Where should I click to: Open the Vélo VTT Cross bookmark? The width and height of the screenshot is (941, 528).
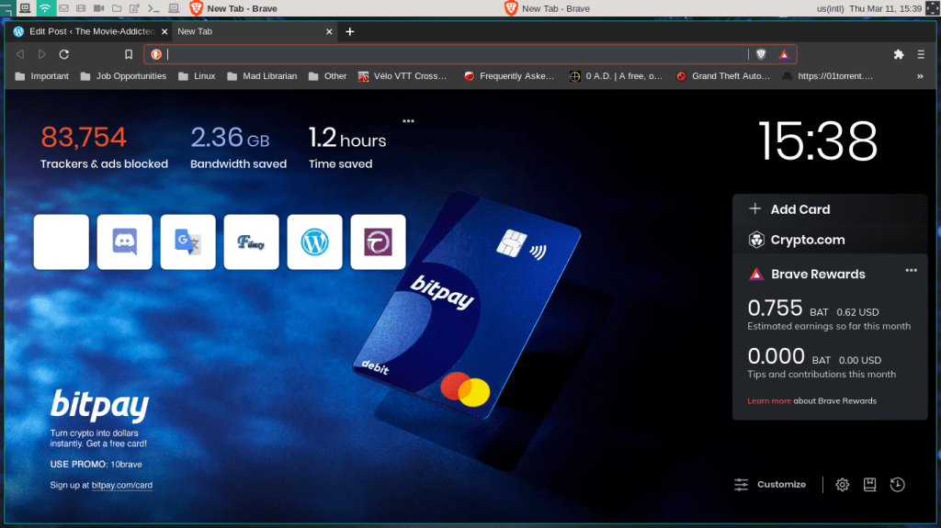402,76
